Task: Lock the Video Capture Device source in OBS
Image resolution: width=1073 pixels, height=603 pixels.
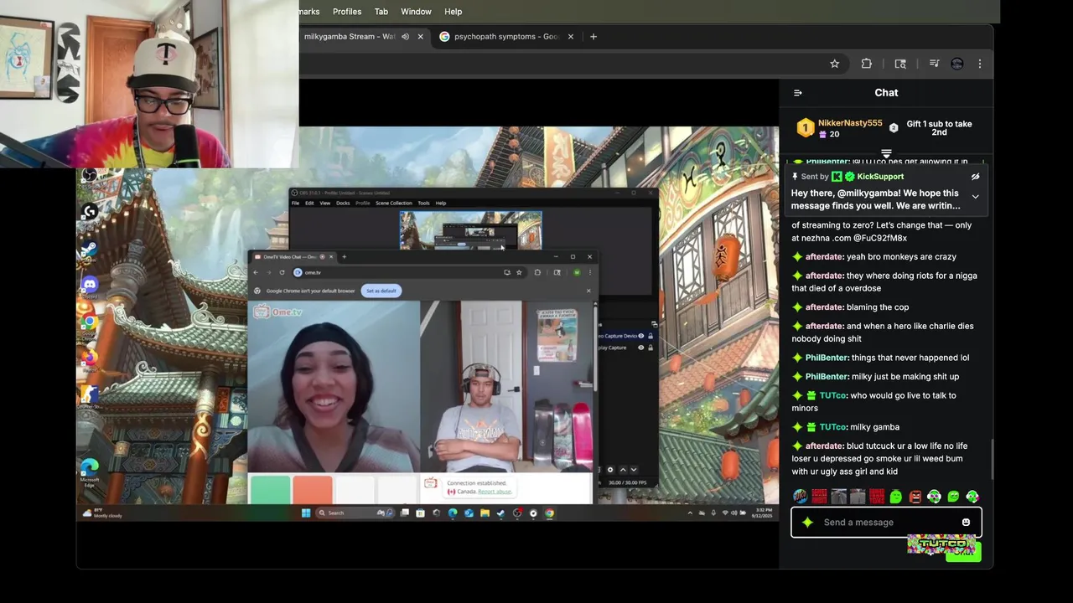Action: [x=651, y=336]
